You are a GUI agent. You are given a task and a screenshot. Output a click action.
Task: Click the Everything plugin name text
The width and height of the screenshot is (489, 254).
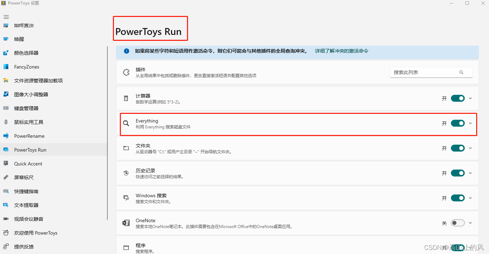(147, 121)
